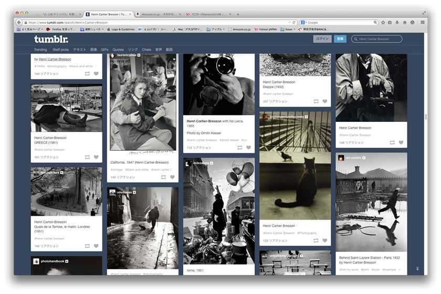Open Logo & Guidelines bookmark
The width and height of the screenshot is (441, 294).
pos(121,29)
